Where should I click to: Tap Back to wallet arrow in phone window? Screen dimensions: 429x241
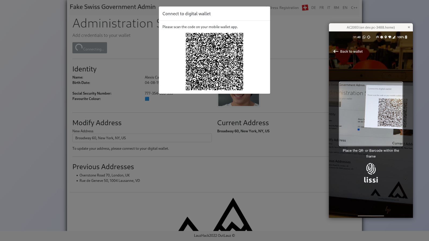pyautogui.click(x=336, y=51)
